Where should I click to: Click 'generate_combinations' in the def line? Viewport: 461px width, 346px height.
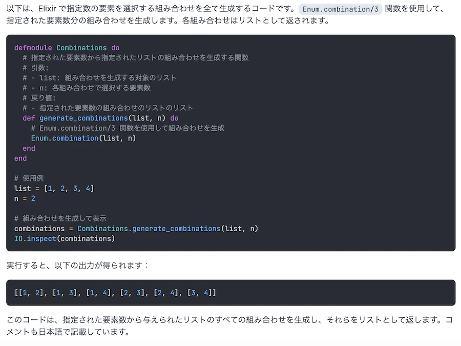pyautogui.click(x=84, y=118)
